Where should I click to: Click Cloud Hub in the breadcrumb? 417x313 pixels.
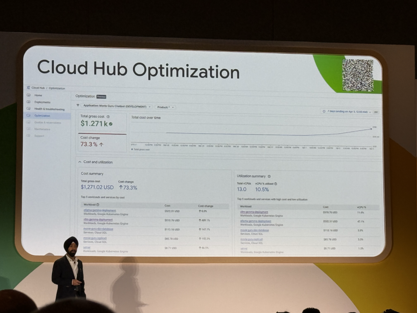tap(38, 88)
